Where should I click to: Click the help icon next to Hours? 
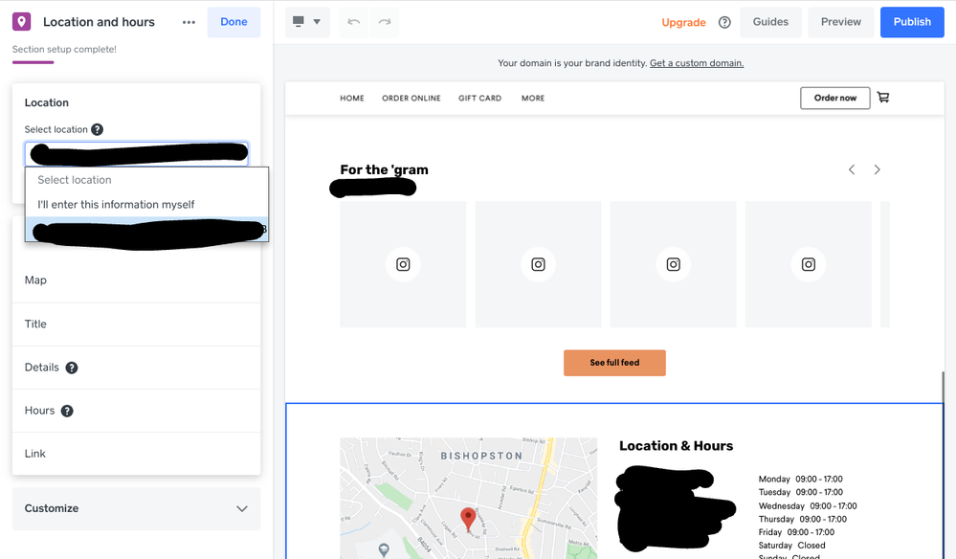pos(67,411)
